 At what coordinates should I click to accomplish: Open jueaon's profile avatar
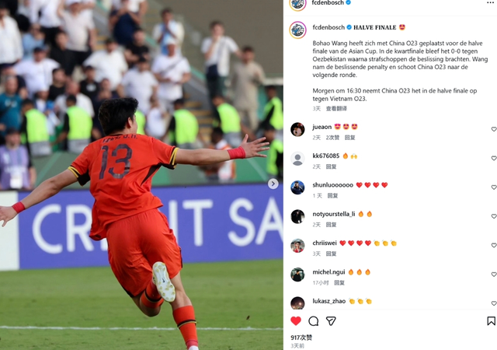click(x=297, y=129)
